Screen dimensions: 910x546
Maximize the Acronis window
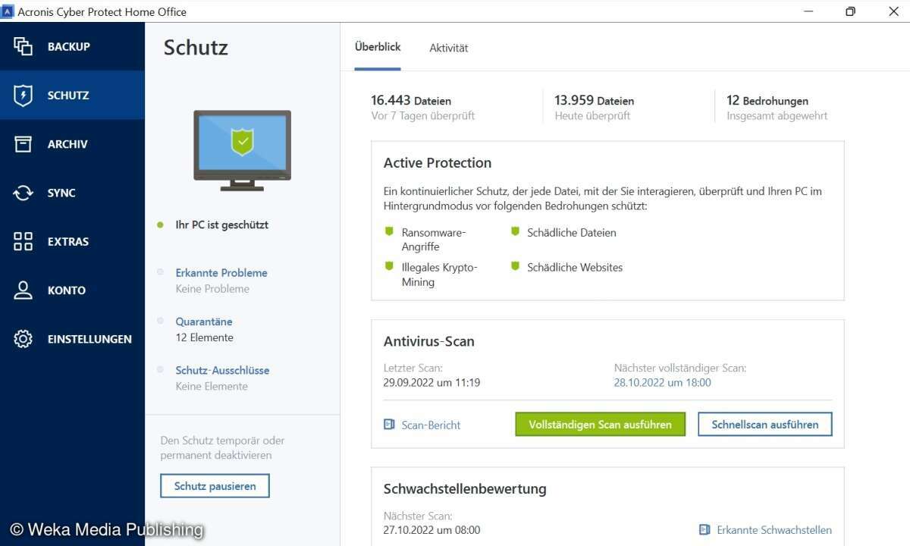click(x=850, y=11)
